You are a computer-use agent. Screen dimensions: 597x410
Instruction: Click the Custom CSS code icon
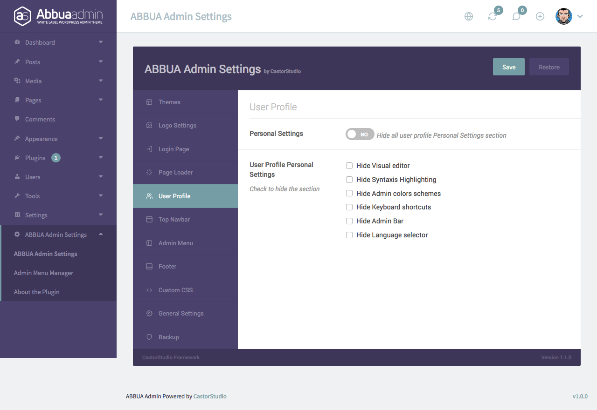(149, 290)
